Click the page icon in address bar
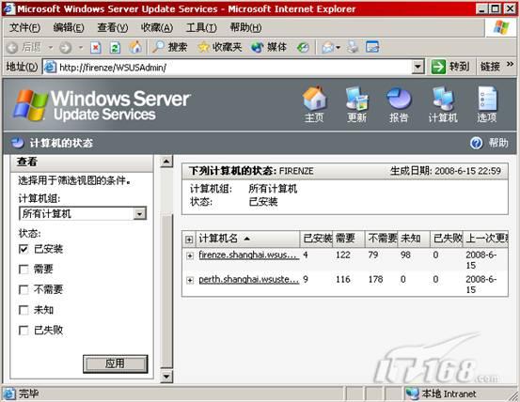Viewport: 520px width, 402px height. coord(51,68)
